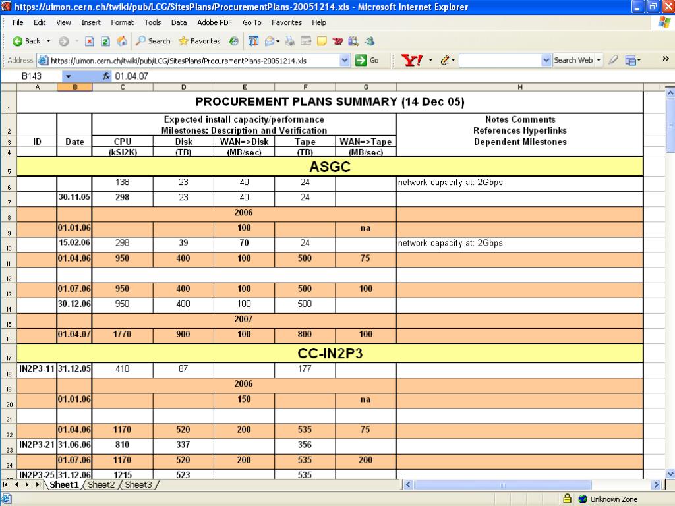Click the CPU value 1770 cell
The width and height of the screenshot is (675, 506).
click(x=122, y=334)
